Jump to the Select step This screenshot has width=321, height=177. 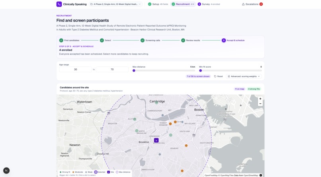(x=106, y=40)
